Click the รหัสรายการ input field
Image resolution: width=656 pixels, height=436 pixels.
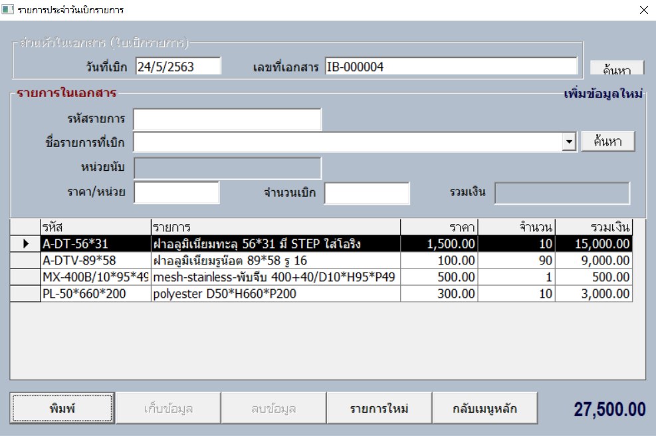pos(227,119)
